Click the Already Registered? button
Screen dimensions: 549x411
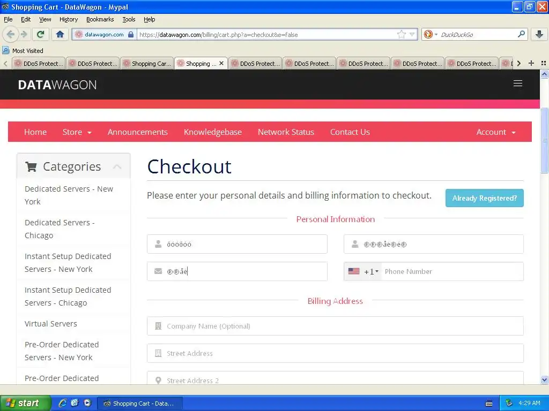pos(485,198)
